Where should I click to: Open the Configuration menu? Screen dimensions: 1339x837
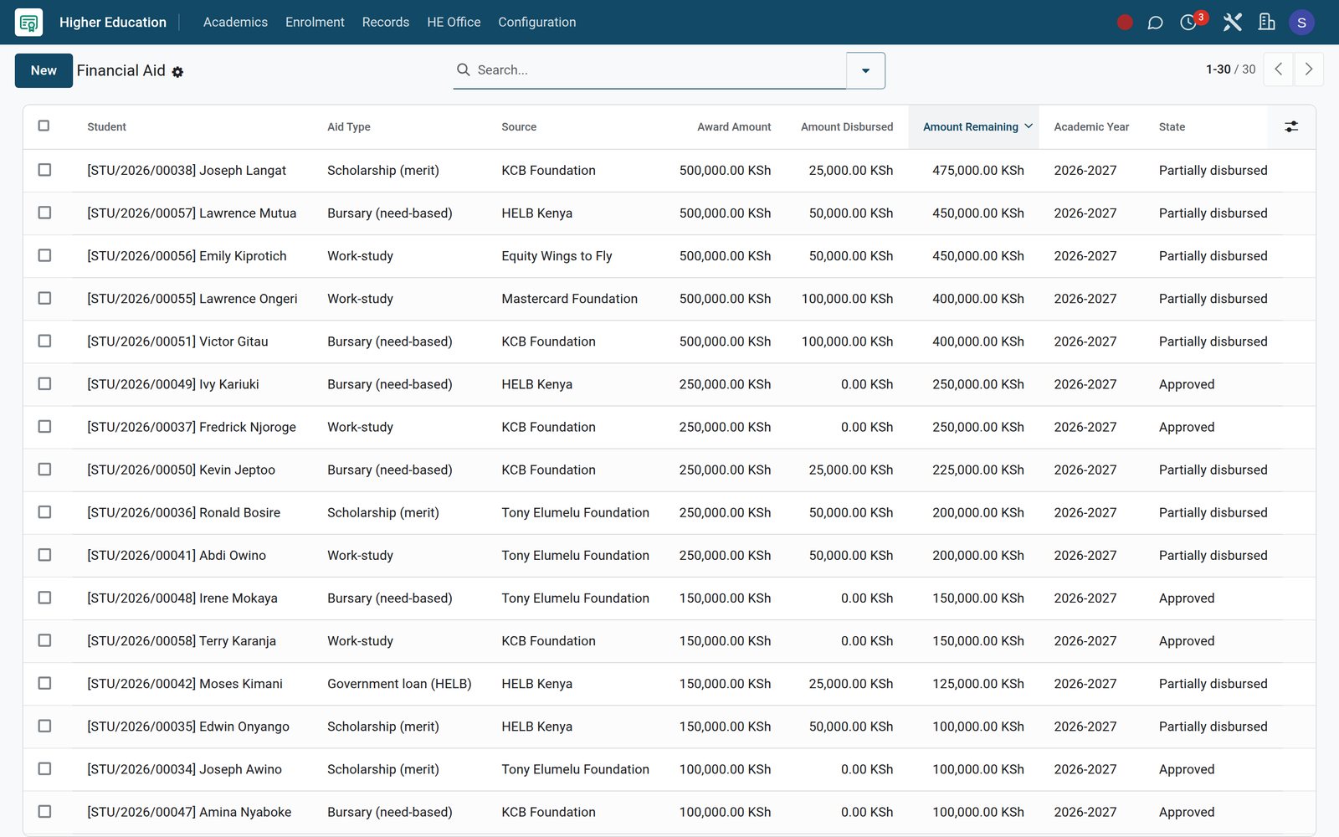click(537, 23)
